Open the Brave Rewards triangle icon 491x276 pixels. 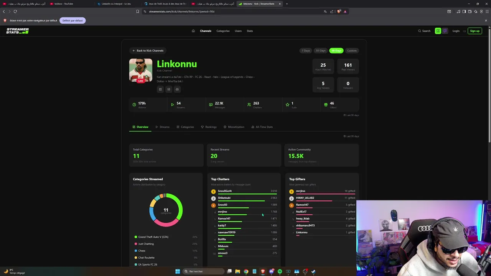[345, 11]
